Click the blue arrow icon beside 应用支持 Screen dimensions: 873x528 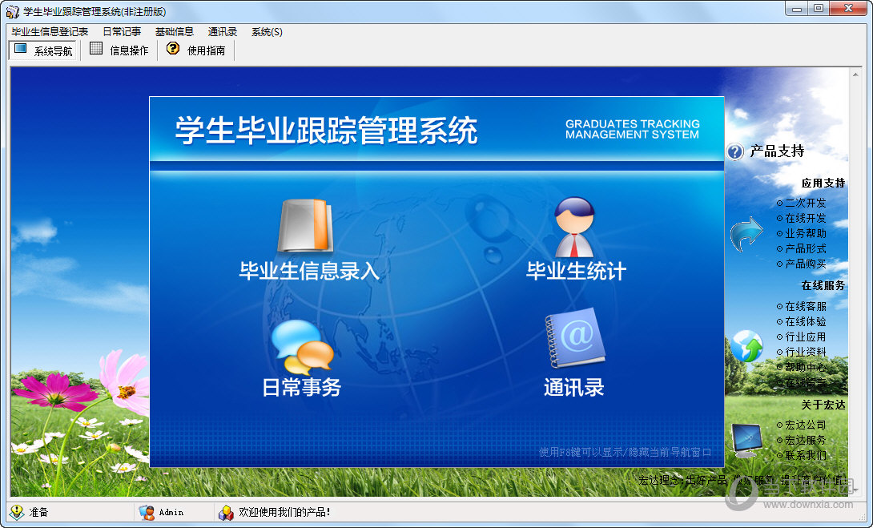[x=746, y=233]
